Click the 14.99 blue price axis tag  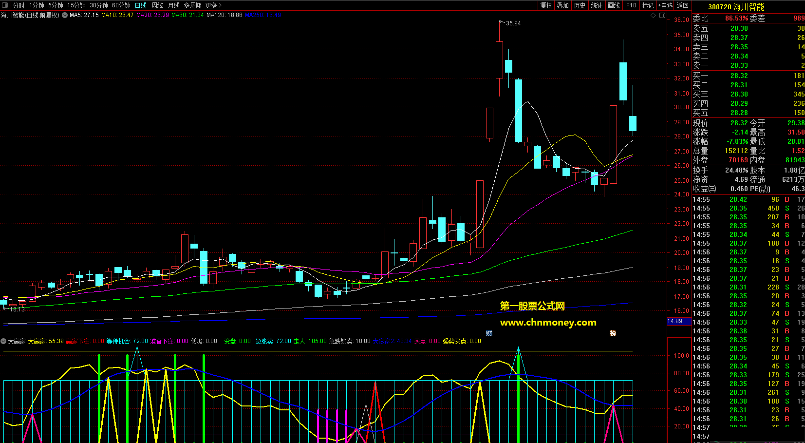click(x=678, y=321)
